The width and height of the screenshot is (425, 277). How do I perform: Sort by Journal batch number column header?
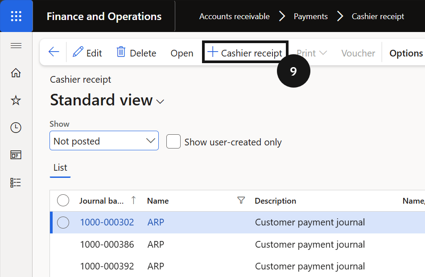pyautogui.click(x=101, y=201)
